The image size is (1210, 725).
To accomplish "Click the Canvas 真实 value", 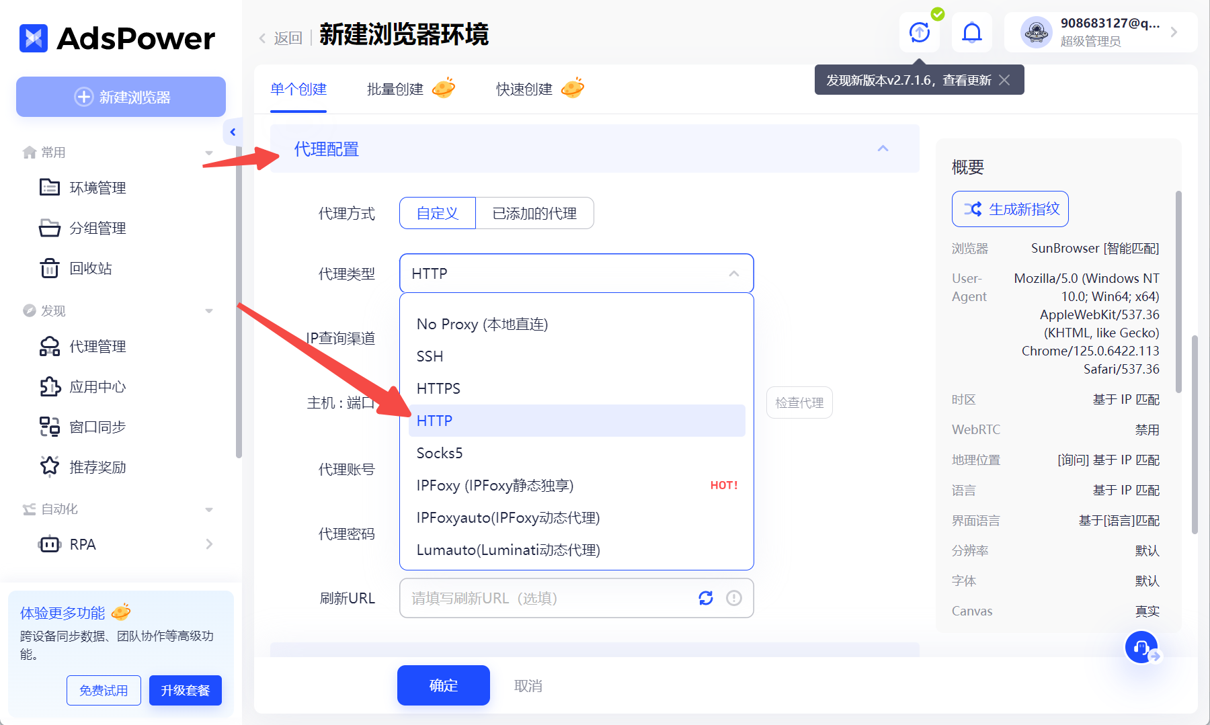I will [x=1147, y=611].
